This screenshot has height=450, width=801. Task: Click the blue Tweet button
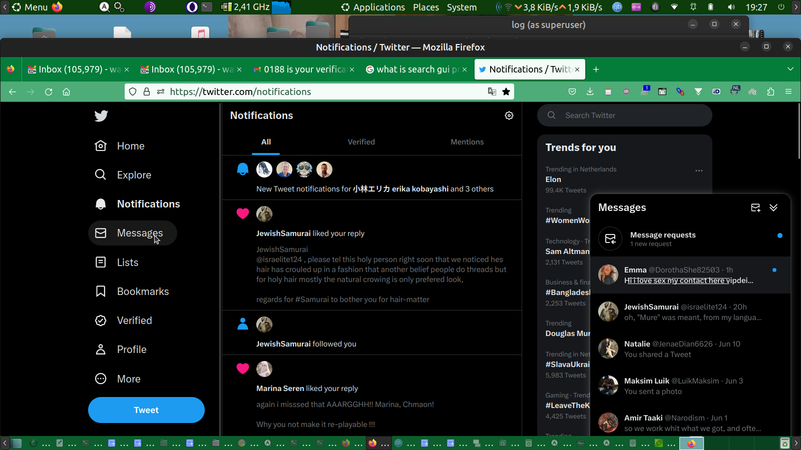pyautogui.click(x=146, y=410)
